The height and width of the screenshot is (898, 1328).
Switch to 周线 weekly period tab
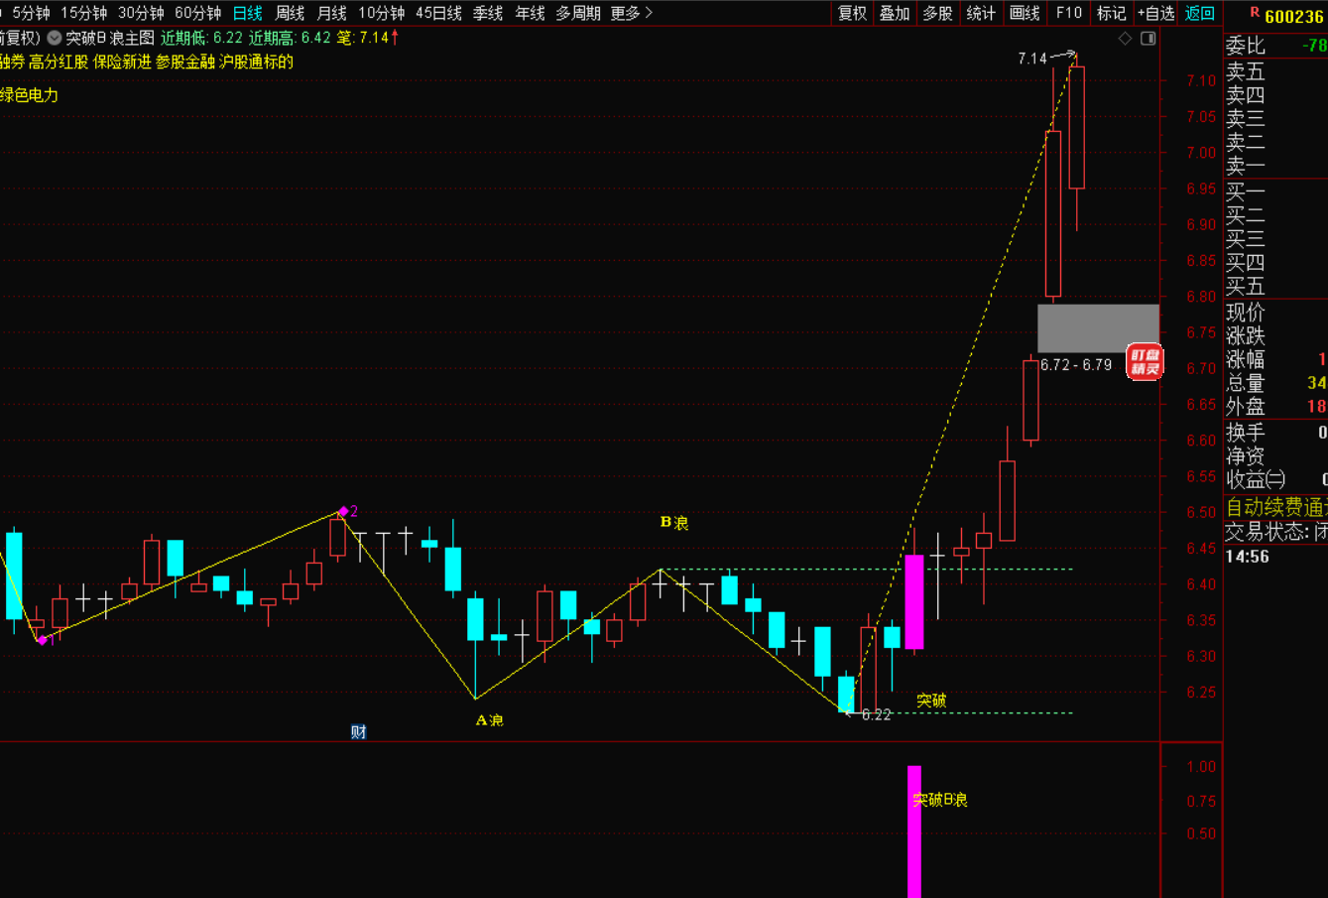coord(290,13)
